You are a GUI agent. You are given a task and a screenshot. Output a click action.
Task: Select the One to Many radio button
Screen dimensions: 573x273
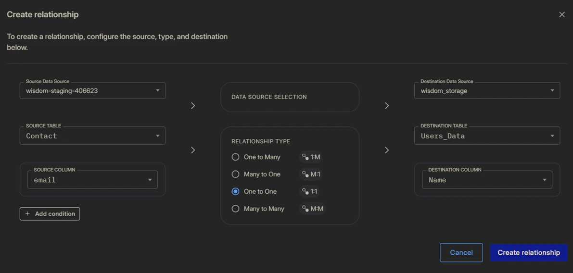coord(236,157)
